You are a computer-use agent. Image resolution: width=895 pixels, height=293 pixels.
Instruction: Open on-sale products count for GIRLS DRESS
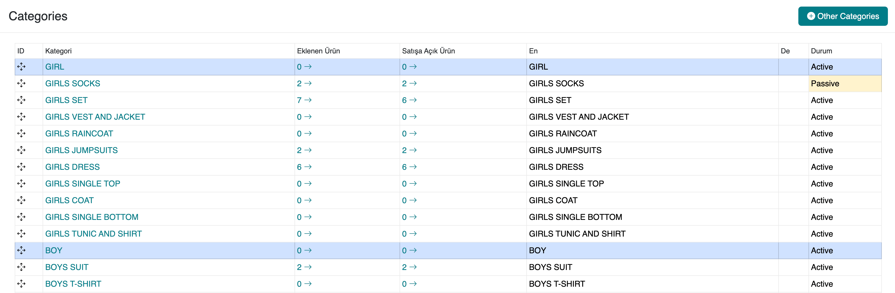point(409,167)
